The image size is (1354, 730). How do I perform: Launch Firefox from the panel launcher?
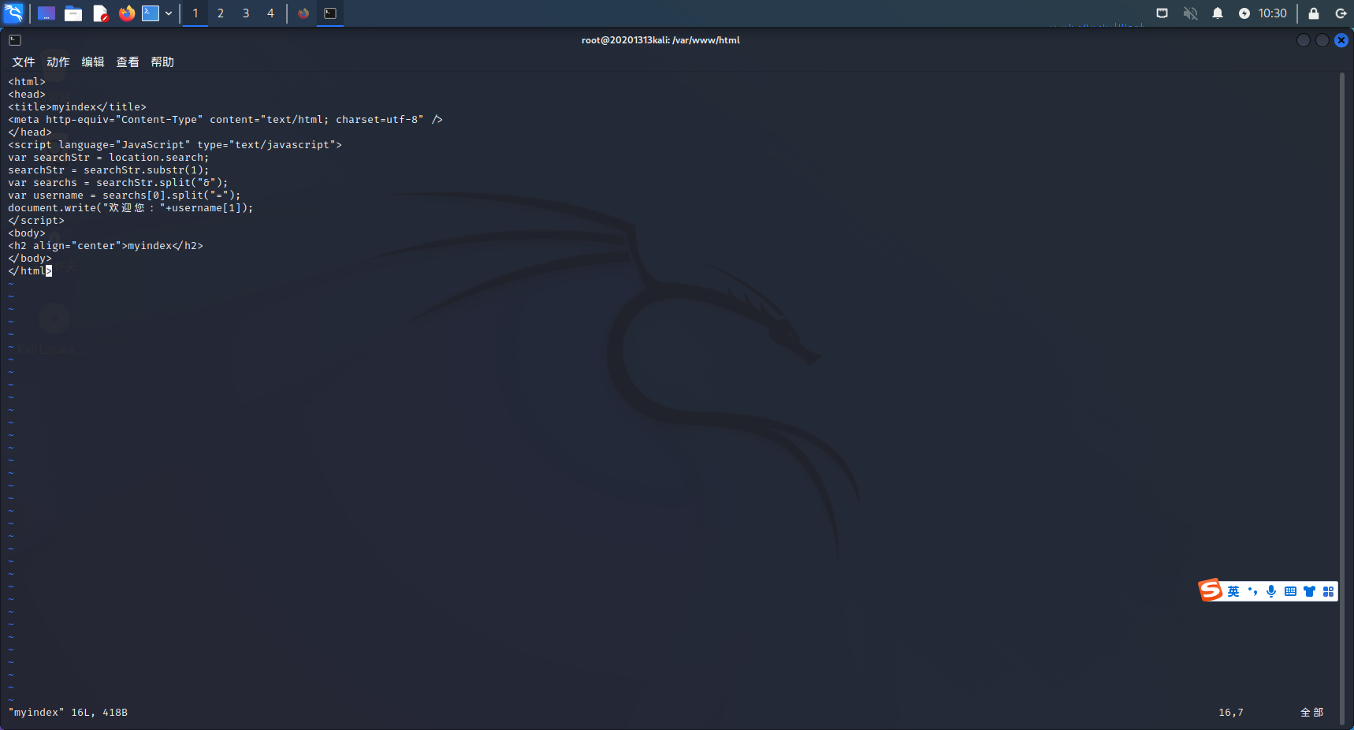click(126, 13)
